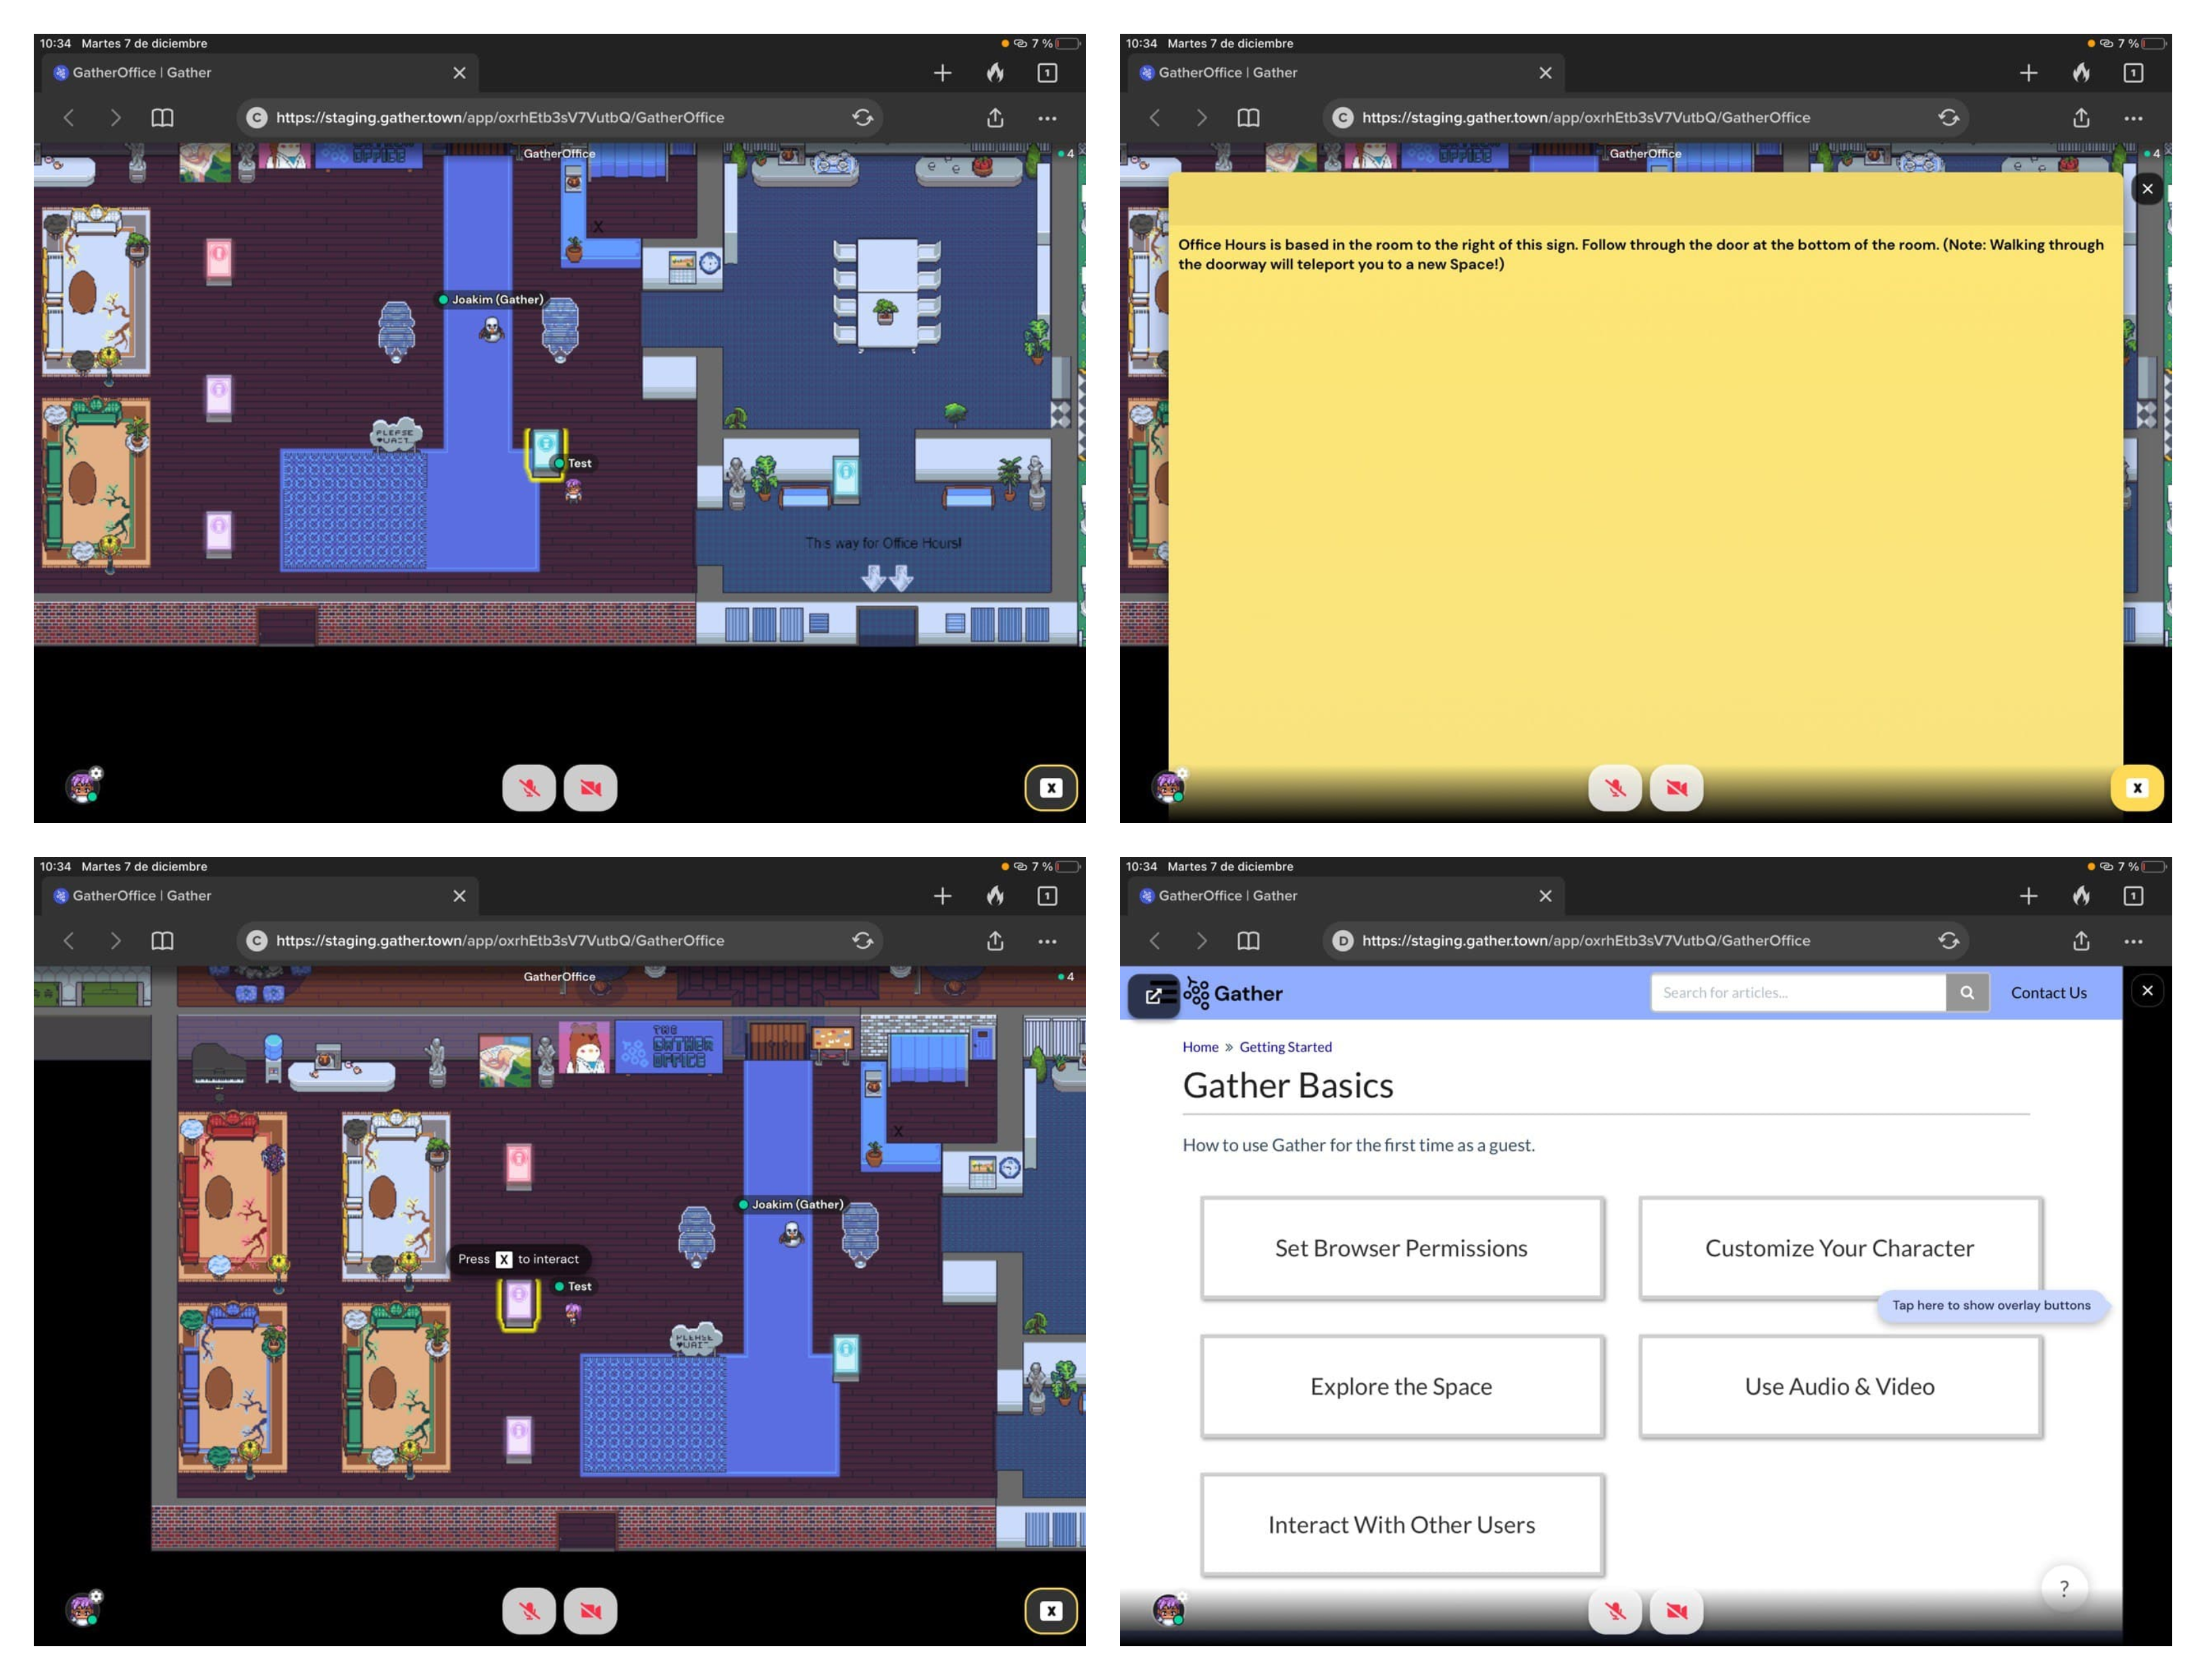Open the browser more menu in the Office Hours map screenshot

[1046, 118]
